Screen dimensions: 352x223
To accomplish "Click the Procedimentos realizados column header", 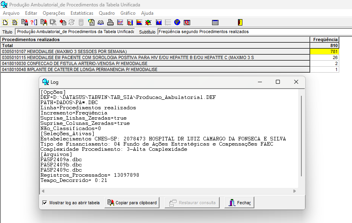I will coord(155,39).
